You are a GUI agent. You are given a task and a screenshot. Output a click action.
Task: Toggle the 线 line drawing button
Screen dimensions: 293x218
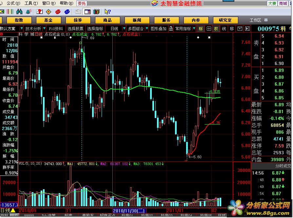[x=224, y=29]
